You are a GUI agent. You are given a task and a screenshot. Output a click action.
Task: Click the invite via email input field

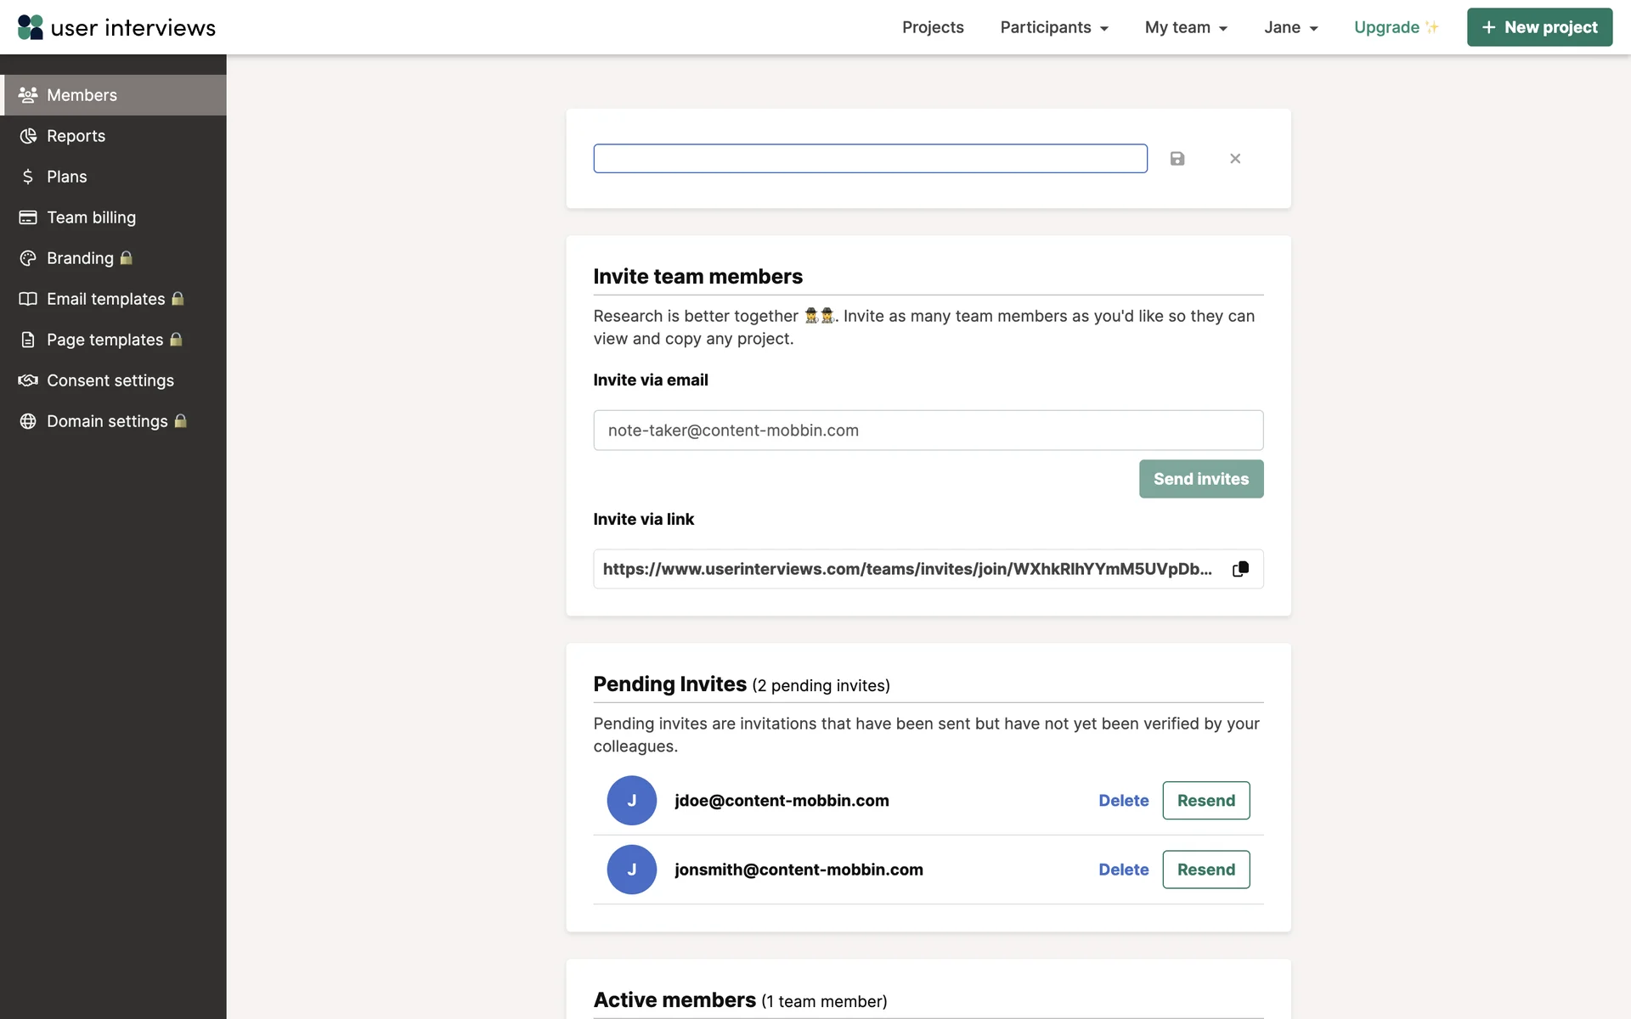coord(928,431)
